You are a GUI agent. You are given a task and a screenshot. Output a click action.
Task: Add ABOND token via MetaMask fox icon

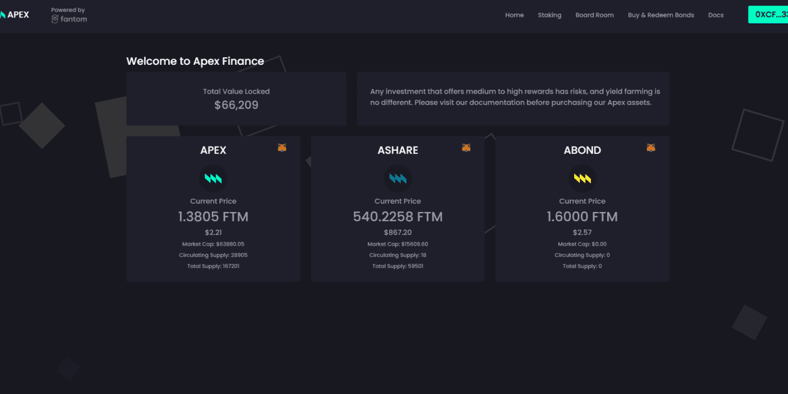tap(651, 148)
